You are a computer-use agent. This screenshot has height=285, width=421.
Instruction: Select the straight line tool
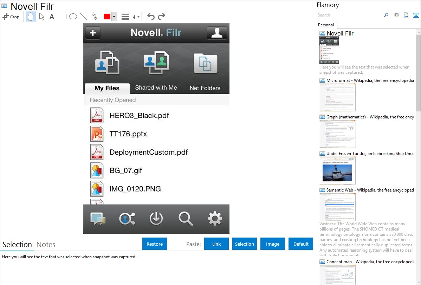(x=84, y=17)
